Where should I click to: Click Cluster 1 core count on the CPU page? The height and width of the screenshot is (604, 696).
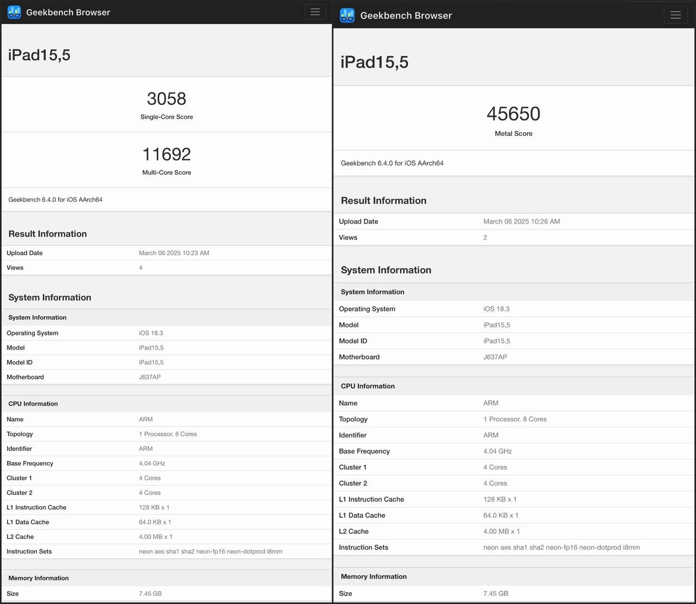pyautogui.click(x=150, y=478)
